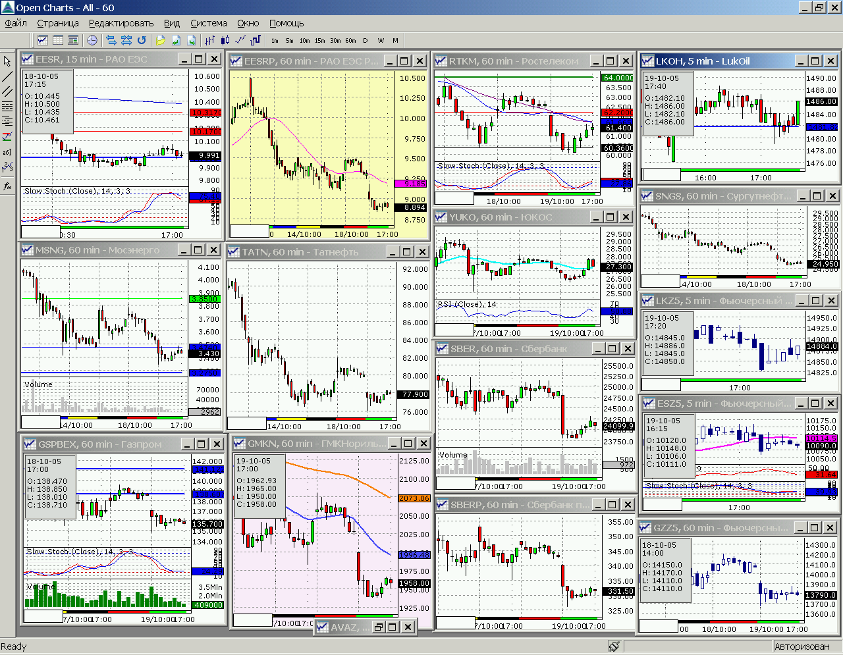Screen dimensions: 843x655
Task: Click 'RSI (Close), 14' label in YUKO chart
Action: (468, 304)
